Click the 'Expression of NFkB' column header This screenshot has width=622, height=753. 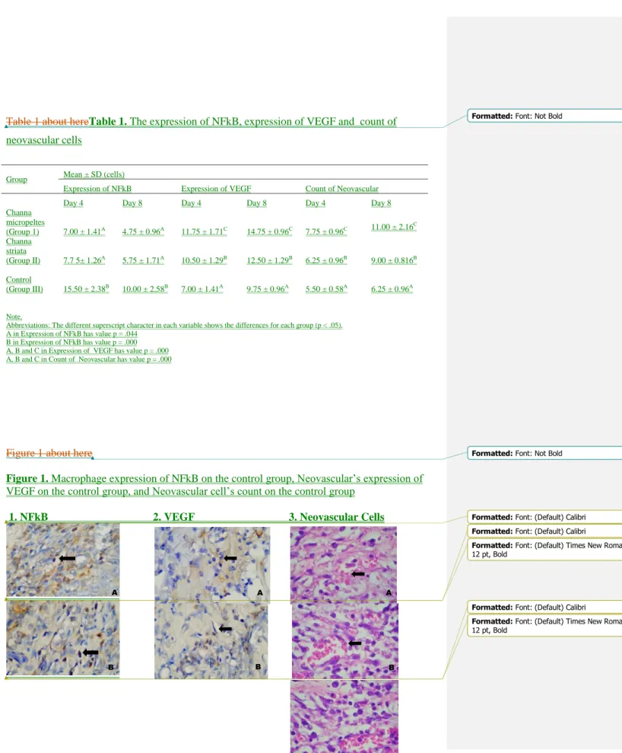coord(97,188)
